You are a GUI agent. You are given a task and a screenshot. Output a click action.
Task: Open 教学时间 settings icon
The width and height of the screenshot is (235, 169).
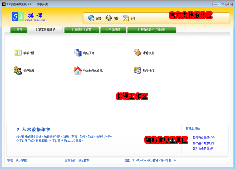click(x=18, y=53)
